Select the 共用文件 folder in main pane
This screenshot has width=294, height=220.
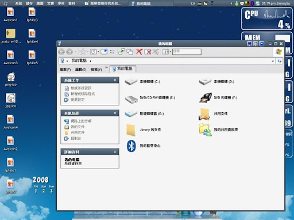pos(213,114)
